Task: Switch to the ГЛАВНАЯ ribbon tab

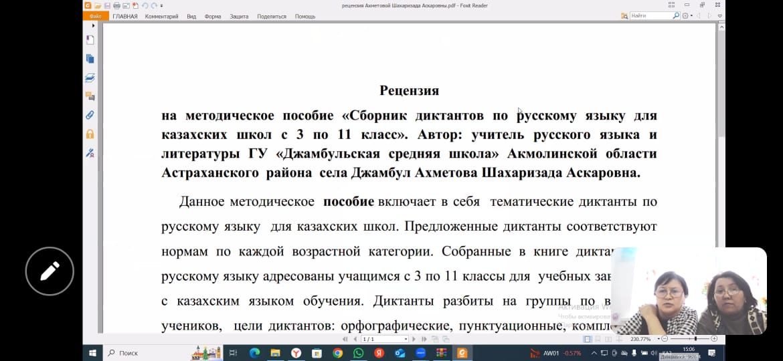Action: click(x=125, y=17)
